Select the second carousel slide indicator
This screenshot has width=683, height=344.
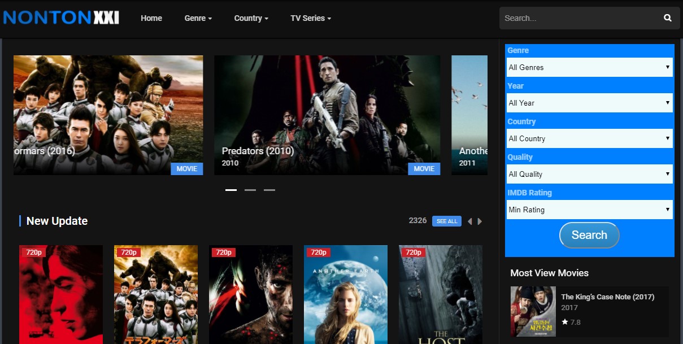pos(250,190)
